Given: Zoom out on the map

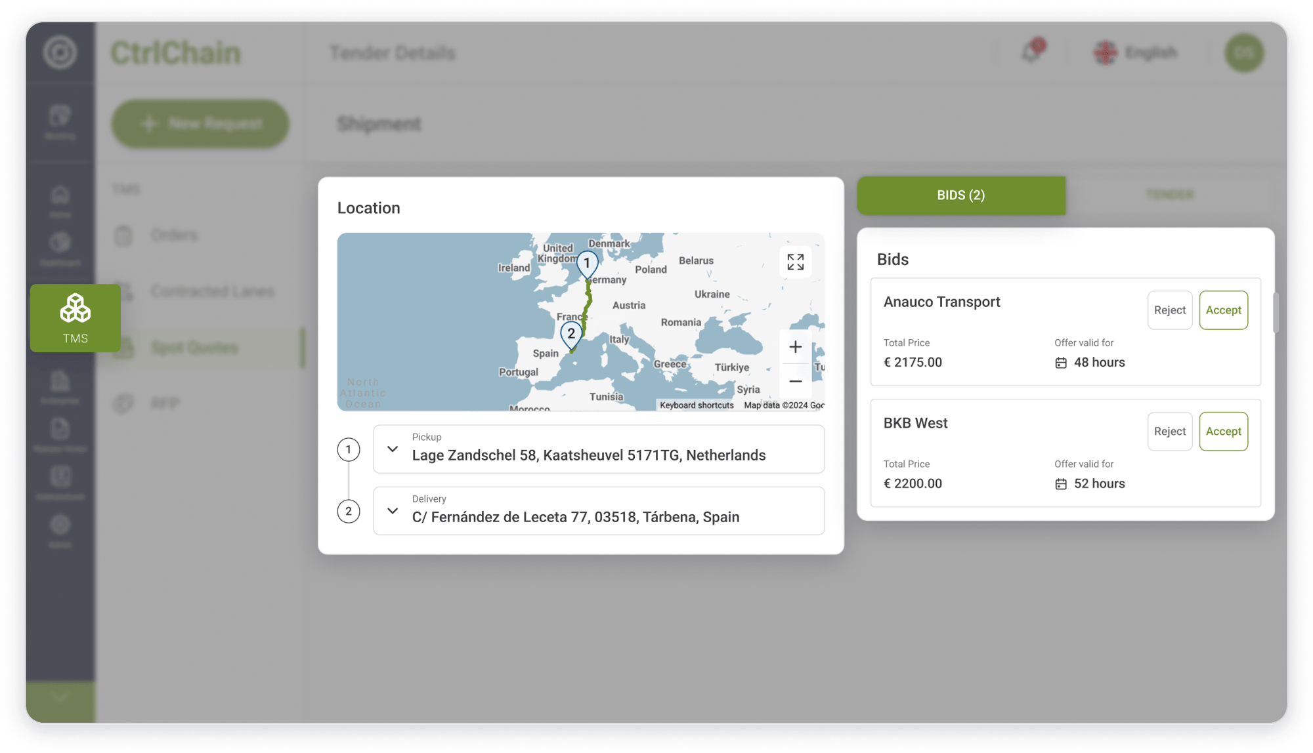Looking at the screenshot, I should pyautogui.click(x=795, y=381).
